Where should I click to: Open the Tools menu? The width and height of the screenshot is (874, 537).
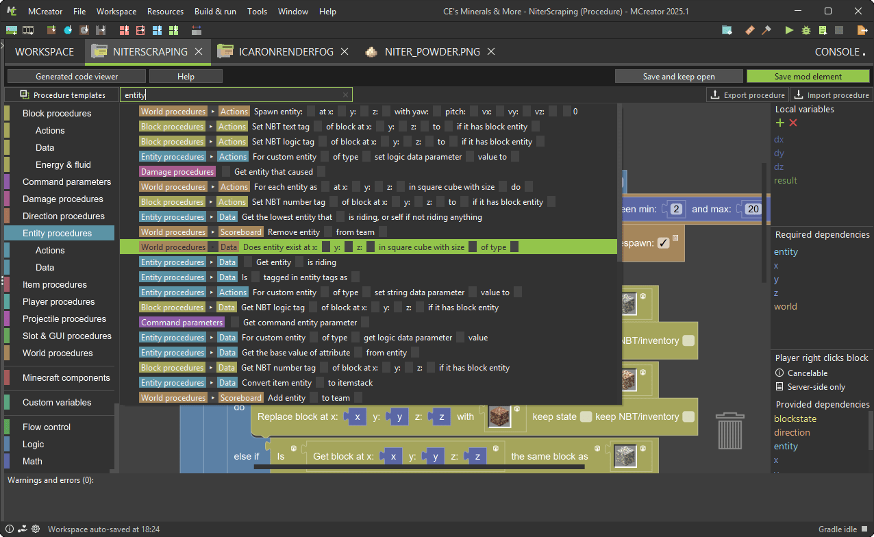coord(258,11)
